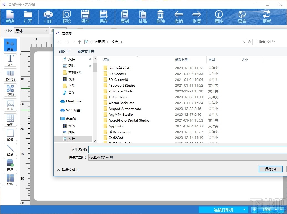Select the BkResources folder

pyautogui.click(x=116, y=132)
